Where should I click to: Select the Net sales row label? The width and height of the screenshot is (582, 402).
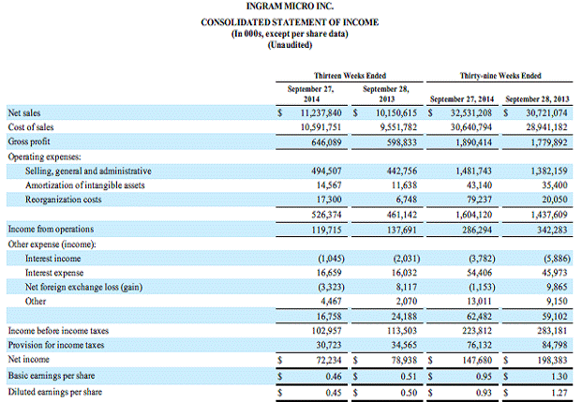[27, 112]
